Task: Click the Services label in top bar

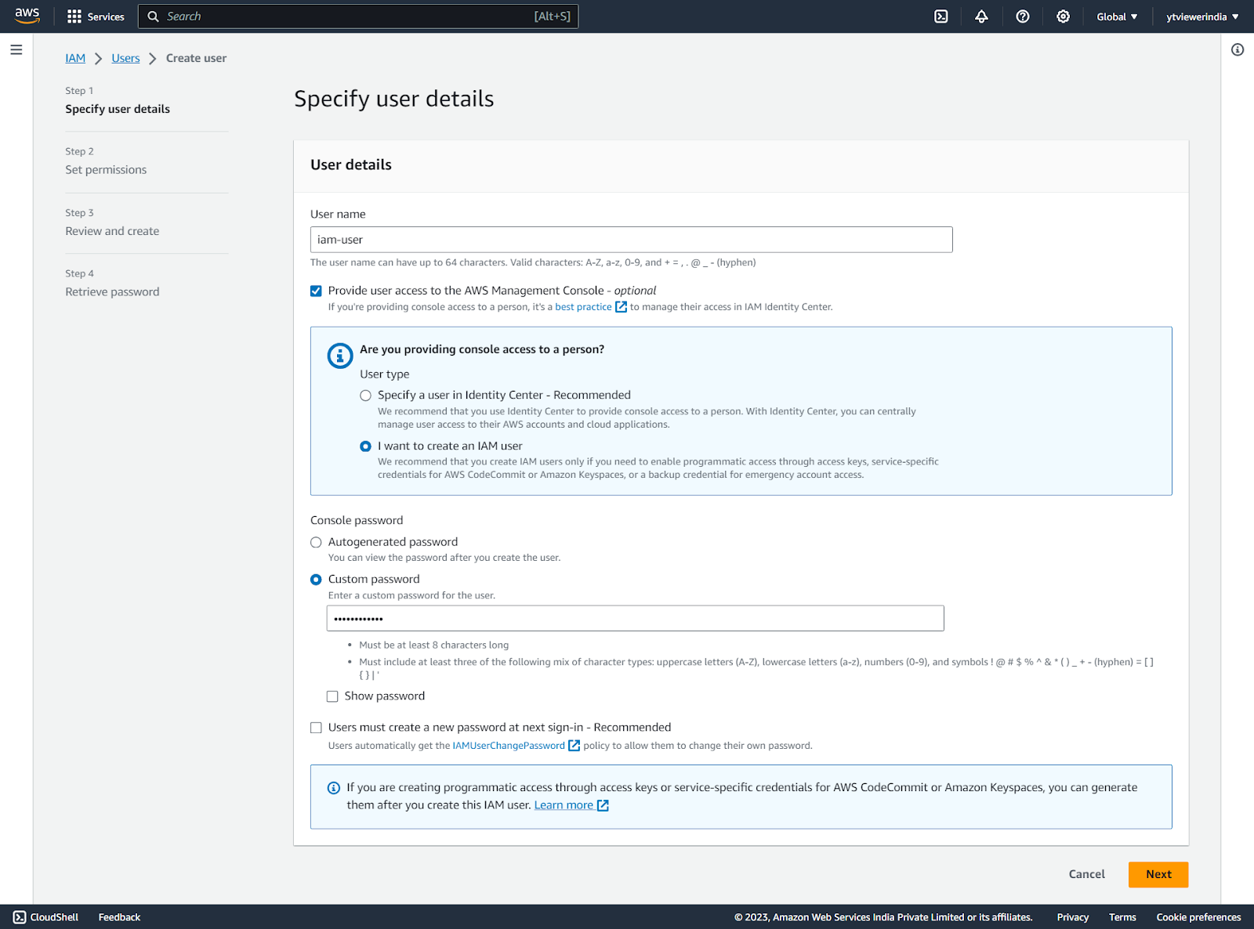Action: point(106,16)
